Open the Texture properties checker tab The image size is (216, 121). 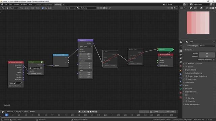click(181, 97)
